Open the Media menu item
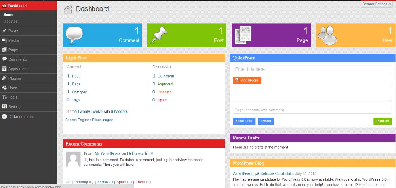 (x=28, y=40)
